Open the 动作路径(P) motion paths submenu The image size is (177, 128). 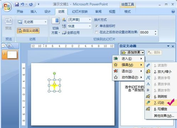128,77
